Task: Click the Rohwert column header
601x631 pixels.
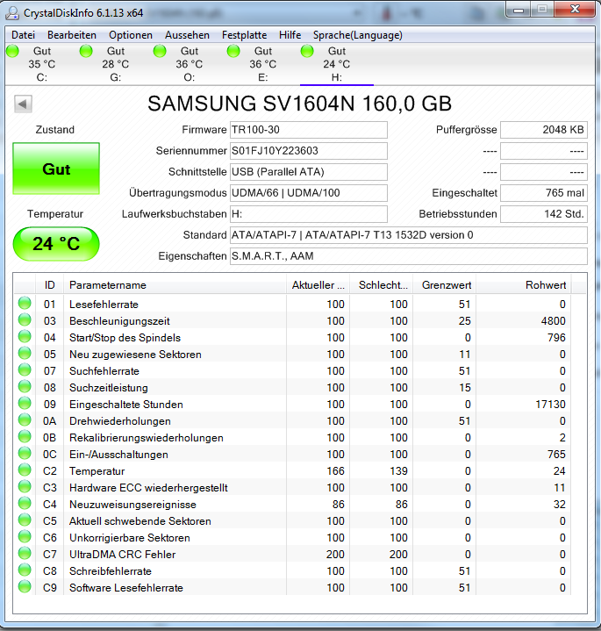Action: tap(524, 285)
